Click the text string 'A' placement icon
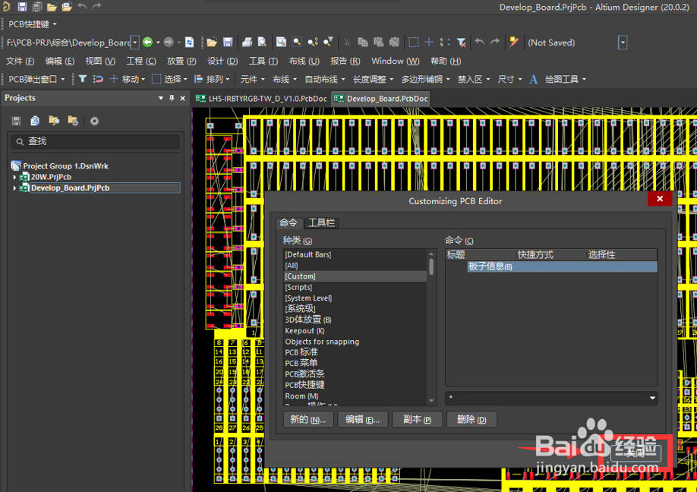Screen dimensions: 697x492 point(534,79)
